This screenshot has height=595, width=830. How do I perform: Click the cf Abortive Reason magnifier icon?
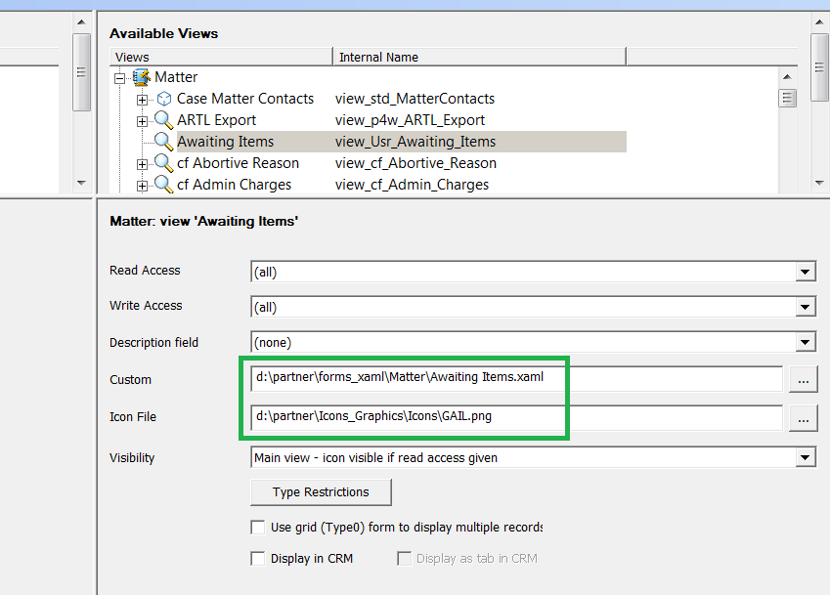pos(163,163)
